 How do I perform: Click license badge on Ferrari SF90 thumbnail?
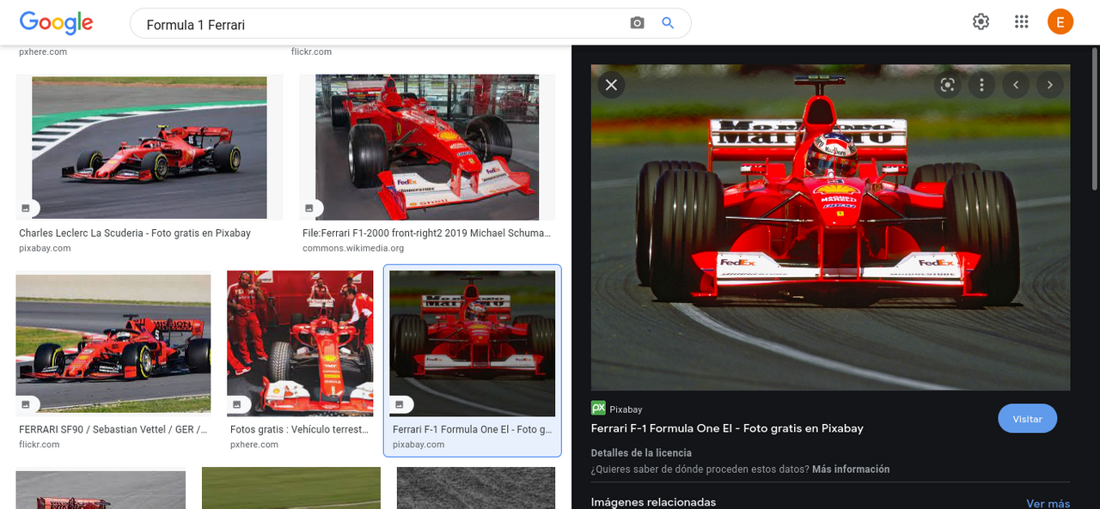tap(26, 404)
